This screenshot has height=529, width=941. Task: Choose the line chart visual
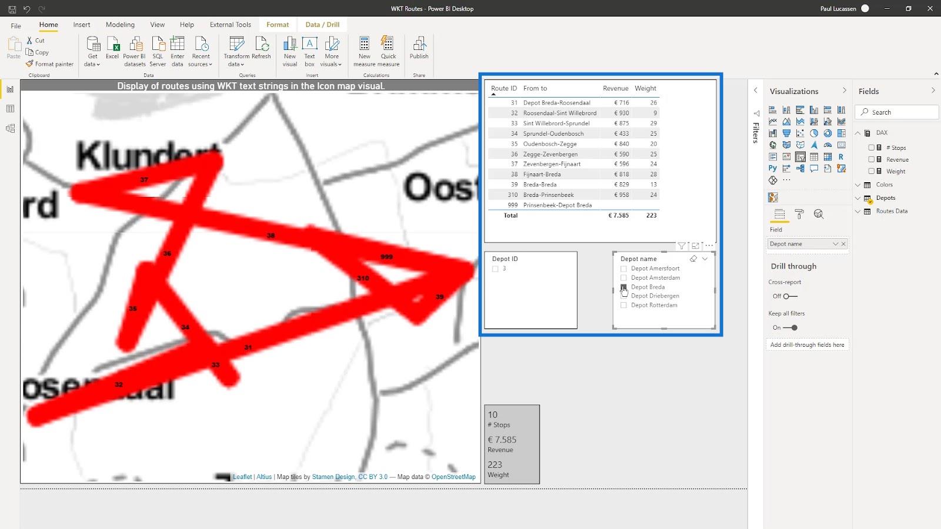pos(773,122)
